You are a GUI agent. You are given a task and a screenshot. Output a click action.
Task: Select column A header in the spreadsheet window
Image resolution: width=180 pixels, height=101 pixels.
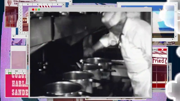click(x=28, y=4)
